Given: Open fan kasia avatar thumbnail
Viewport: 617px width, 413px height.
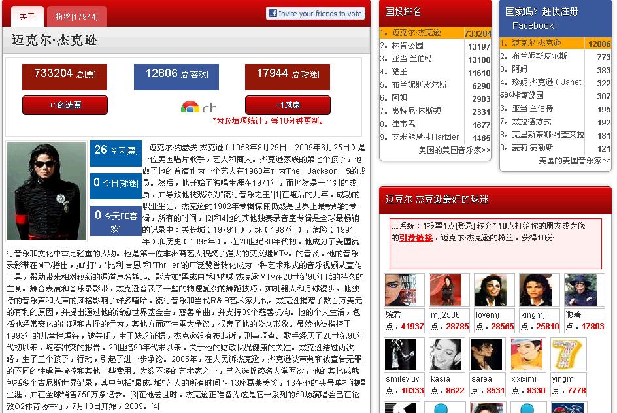Looking at the screenshot, I should pos(446,354).
